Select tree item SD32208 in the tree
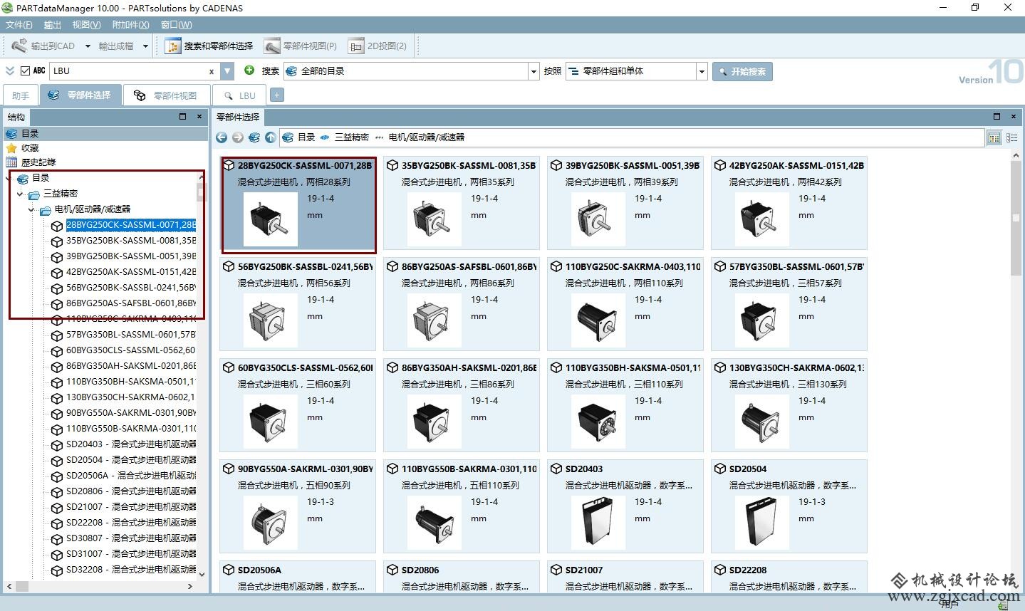This screenshot has width=1025, height=611. [131, 570]
